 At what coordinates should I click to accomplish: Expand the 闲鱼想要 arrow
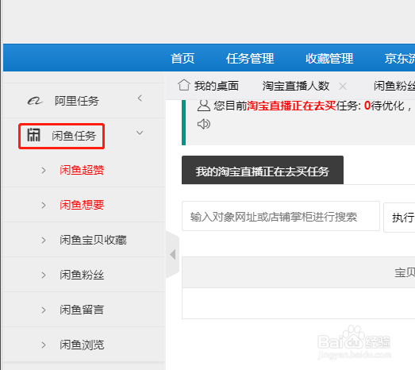pos(44,206)
